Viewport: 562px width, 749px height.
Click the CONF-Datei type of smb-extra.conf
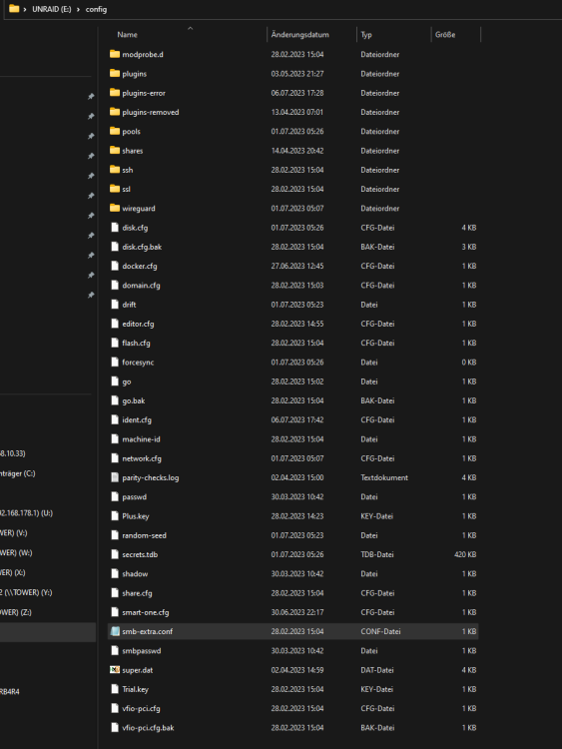coord(380,631)
